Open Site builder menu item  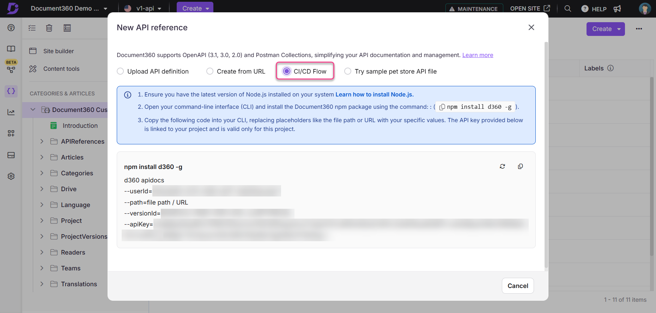(59, 51)
